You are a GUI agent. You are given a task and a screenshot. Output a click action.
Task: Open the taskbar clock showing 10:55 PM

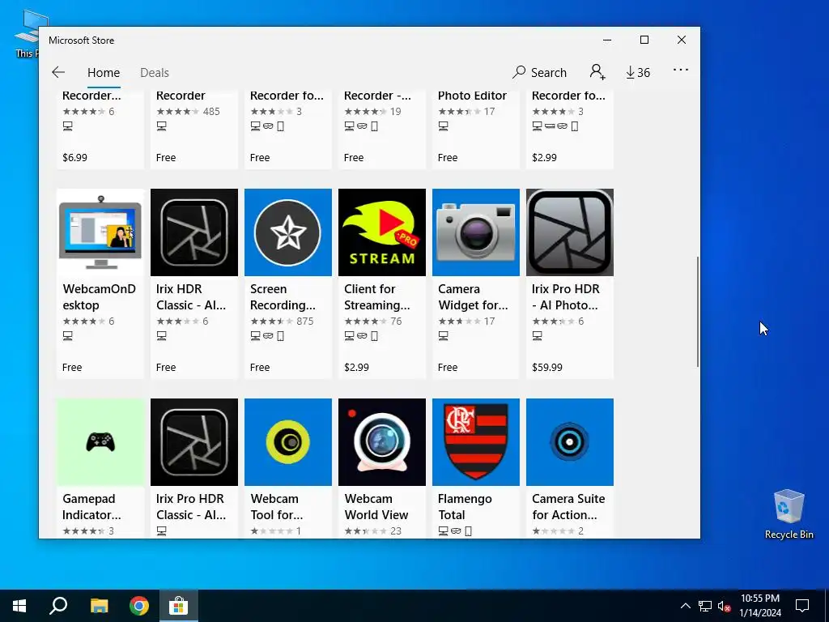(x=759, y=606)
